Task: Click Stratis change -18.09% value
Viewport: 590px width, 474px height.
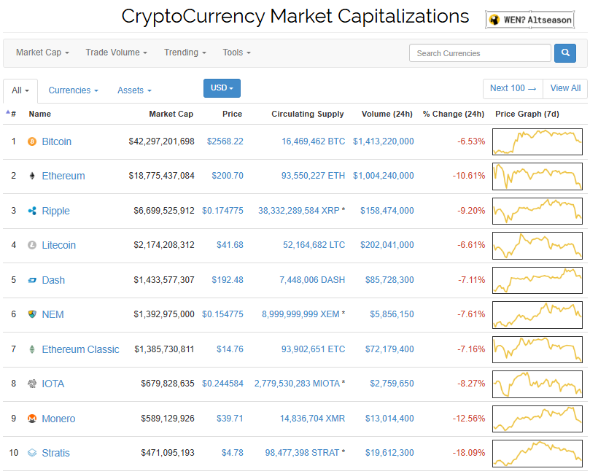Action: [468, 453]
